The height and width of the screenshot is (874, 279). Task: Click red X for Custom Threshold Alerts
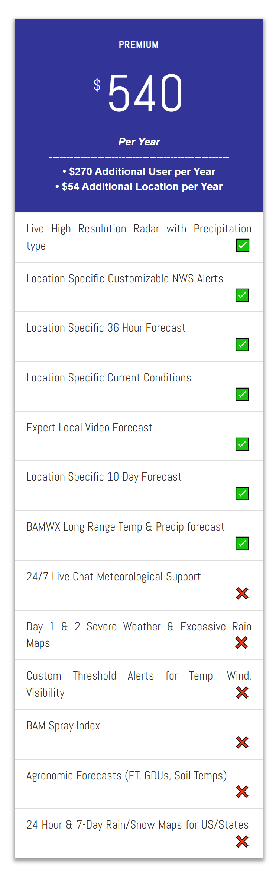tap(242, 693)
